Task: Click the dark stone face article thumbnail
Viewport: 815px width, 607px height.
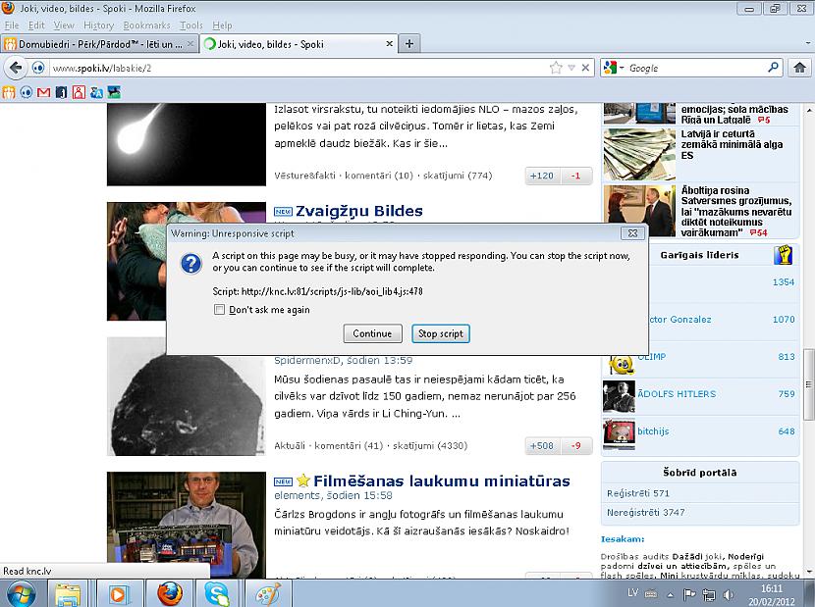Action: click(x=187, y=397)
